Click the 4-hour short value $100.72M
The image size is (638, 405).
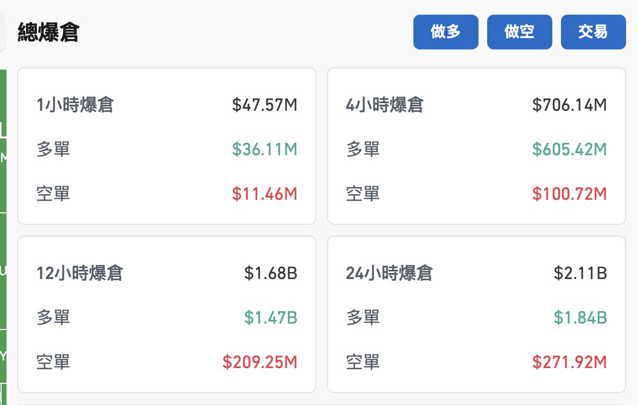coord(569,193)
